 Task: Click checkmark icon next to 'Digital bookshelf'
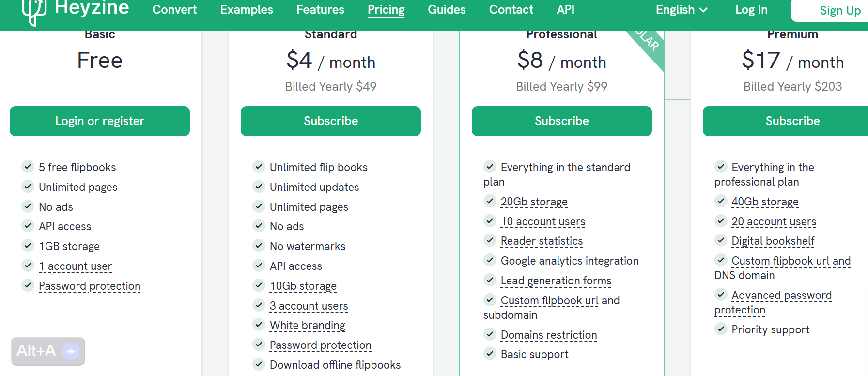click(721, 240)
